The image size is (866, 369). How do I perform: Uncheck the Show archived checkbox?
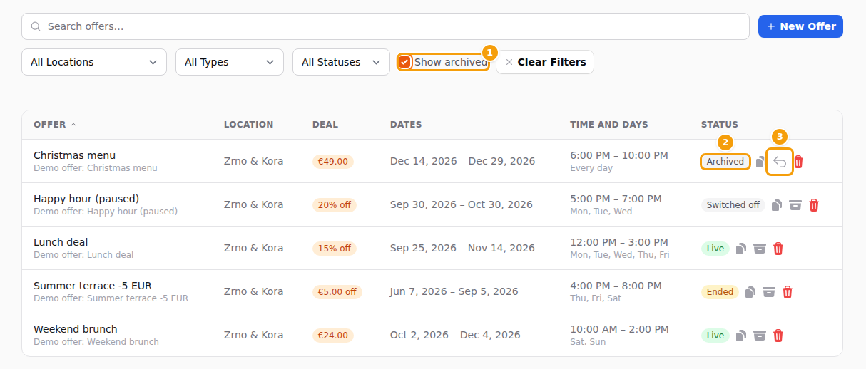(x=404, y=62)
